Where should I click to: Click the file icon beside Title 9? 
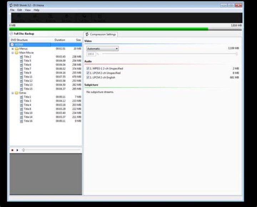coord(21,73)
